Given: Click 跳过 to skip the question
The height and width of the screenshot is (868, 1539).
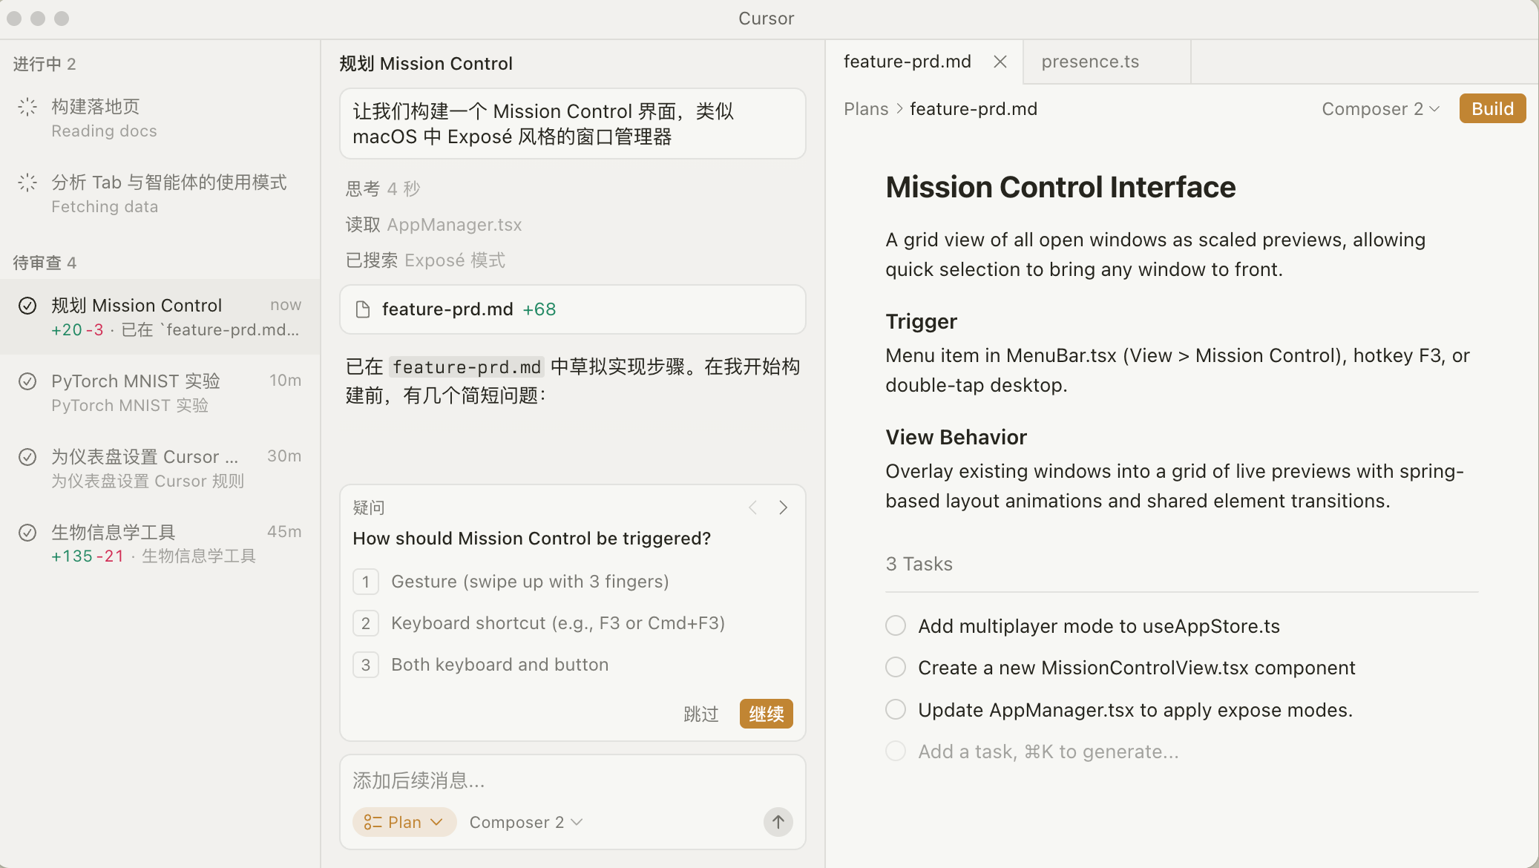Looking at the screenshot, I should (x=701, y=714).
